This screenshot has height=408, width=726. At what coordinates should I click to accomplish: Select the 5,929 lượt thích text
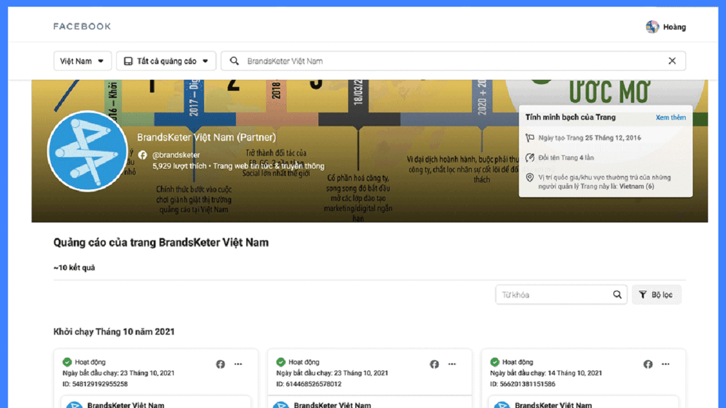pyautogui.click(x=179, y=166)
